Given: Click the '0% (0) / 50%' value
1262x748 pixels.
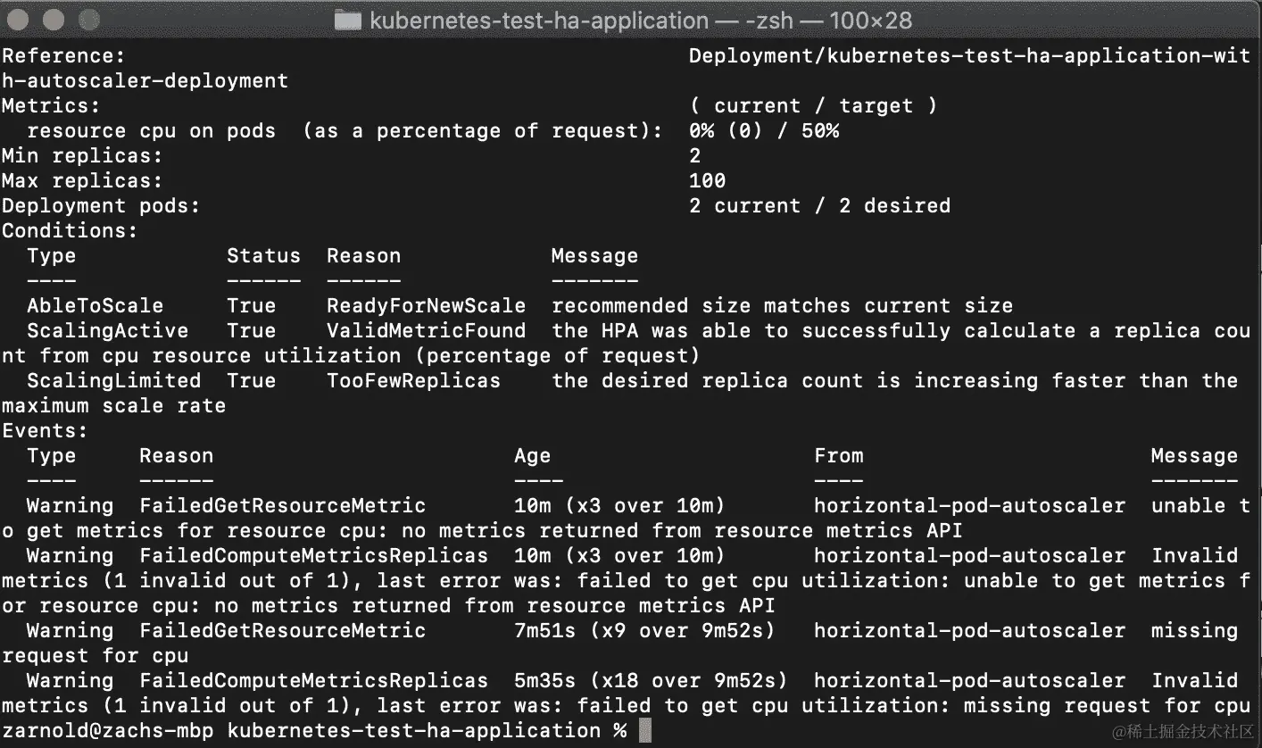Looking at the screenshot, I should 764,131.
